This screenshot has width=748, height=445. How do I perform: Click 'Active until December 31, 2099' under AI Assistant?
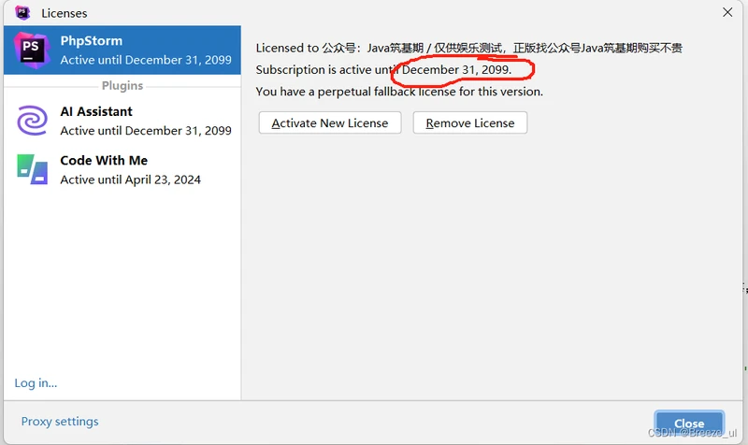[x=146, y=131]
